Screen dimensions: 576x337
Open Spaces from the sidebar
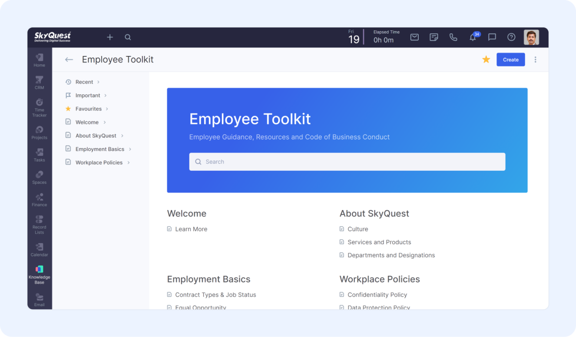click(40, 177)
